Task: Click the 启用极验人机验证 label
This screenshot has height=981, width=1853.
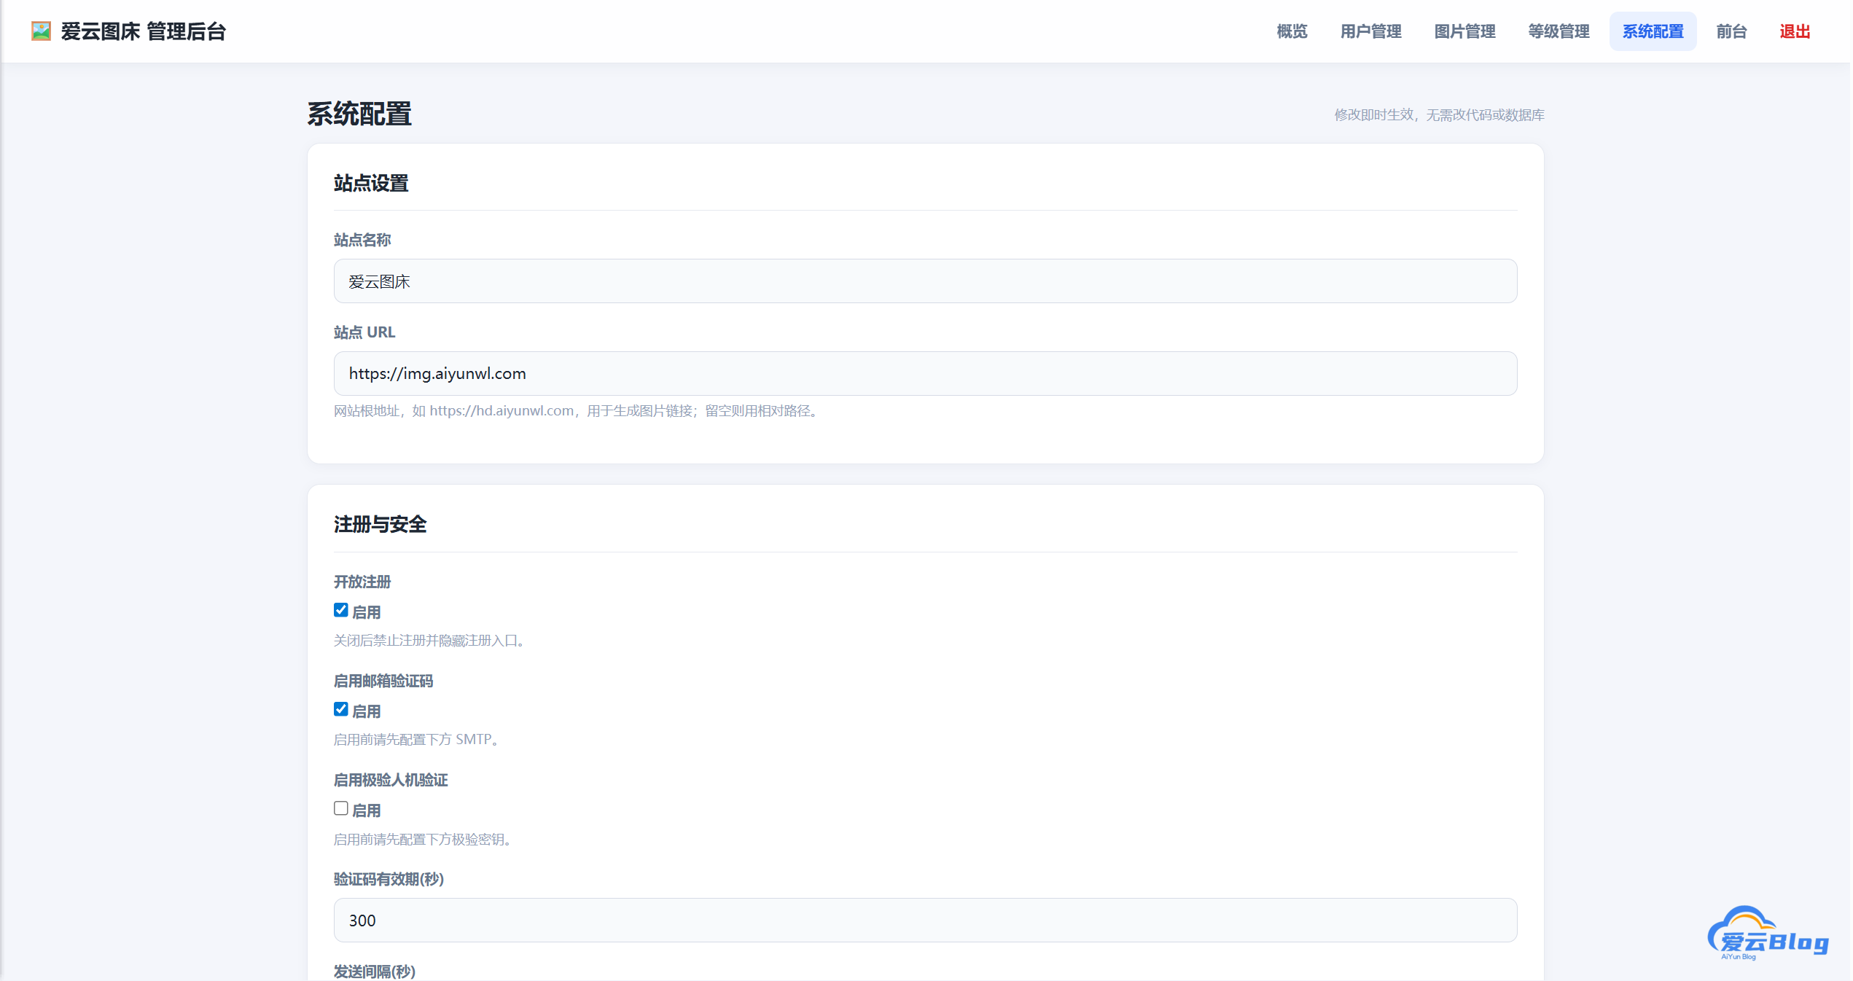Action: (391, 780)
